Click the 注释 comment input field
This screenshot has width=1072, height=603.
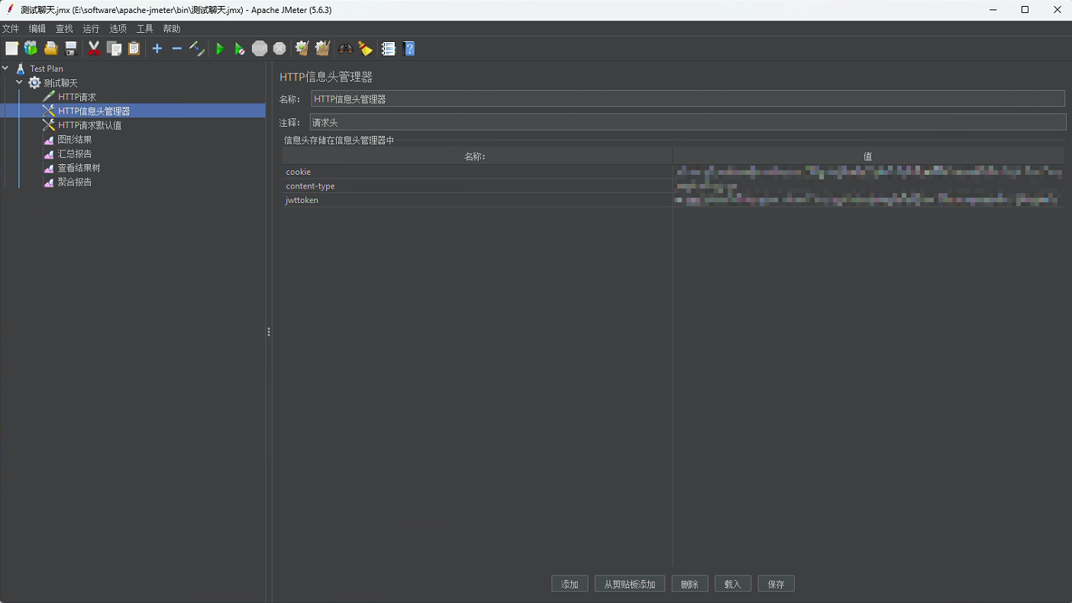tap(687, 123)
